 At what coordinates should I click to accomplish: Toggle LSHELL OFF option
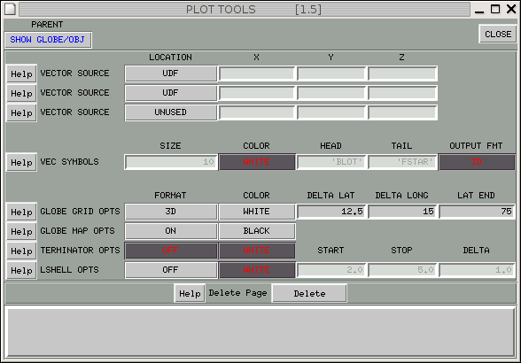[171, 270]
